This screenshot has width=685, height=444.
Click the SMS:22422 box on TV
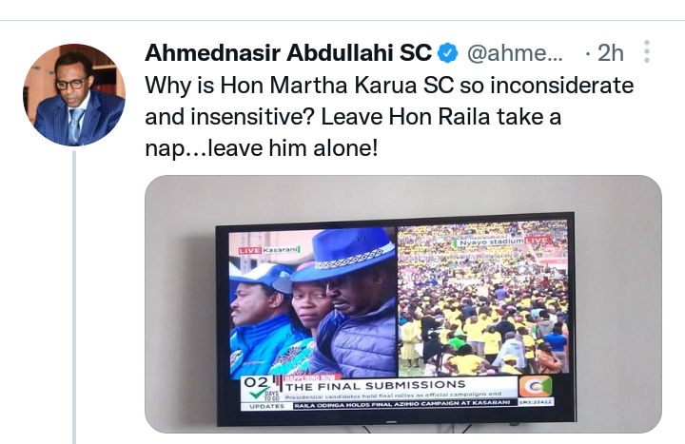click(x=537, y=401)
